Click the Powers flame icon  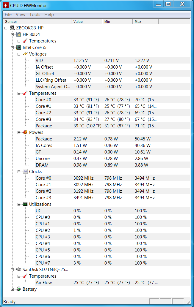[25, 132]
